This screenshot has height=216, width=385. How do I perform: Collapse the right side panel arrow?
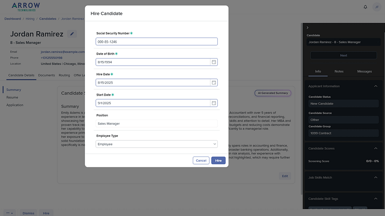point(307,28)
